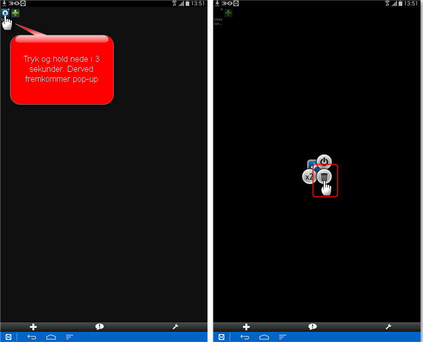This screenshot has width=423, height=342.
Task: Open the speech bubble alert in right bar
Action: coord(312,327)
